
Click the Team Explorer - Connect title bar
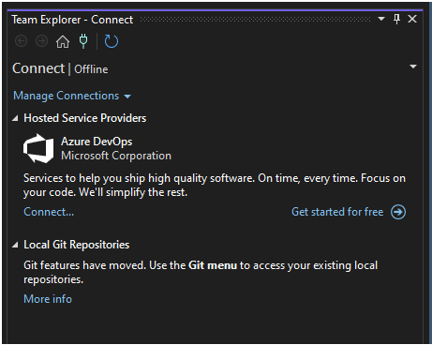pyautogui.click(x=72, y=20)
